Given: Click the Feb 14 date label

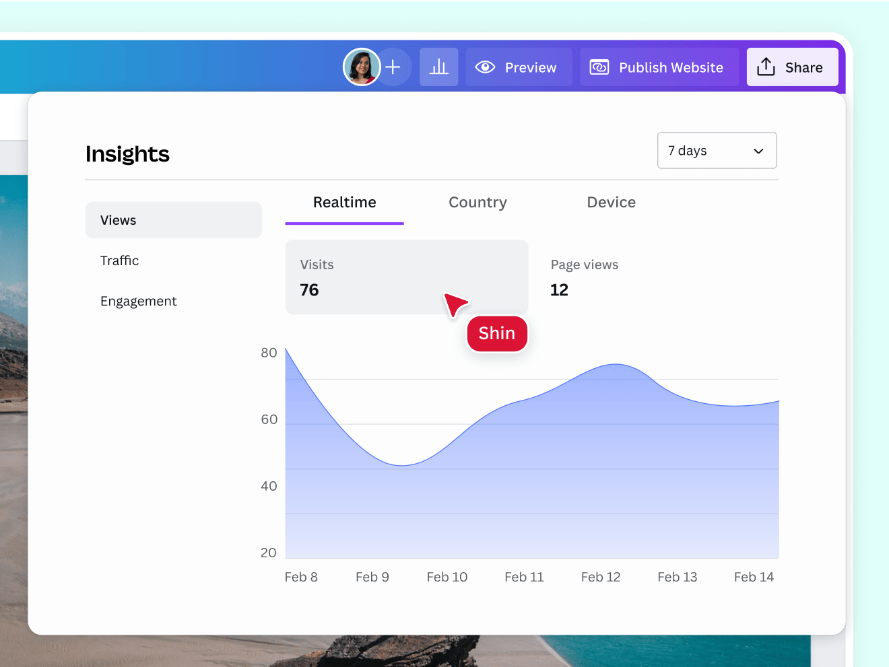Looking at the screenshot, I should tap(753, 577).
